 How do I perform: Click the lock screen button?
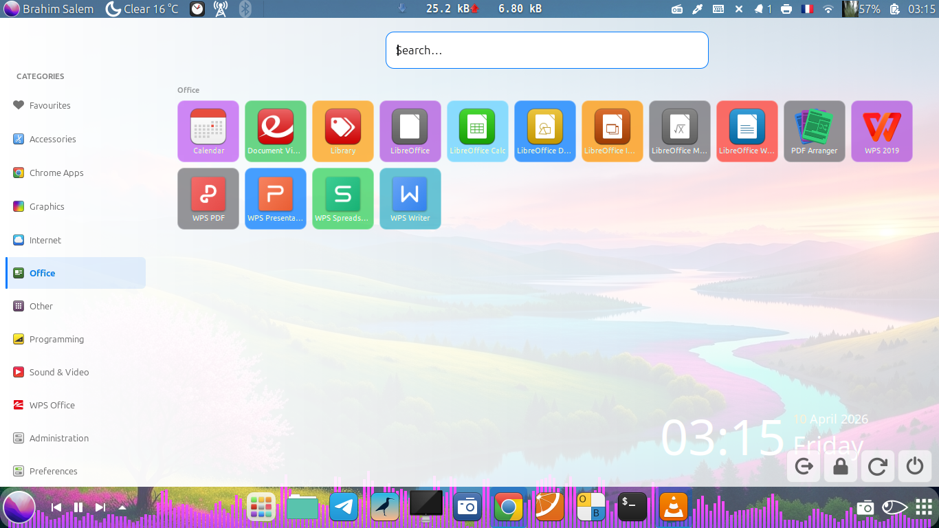840,466
